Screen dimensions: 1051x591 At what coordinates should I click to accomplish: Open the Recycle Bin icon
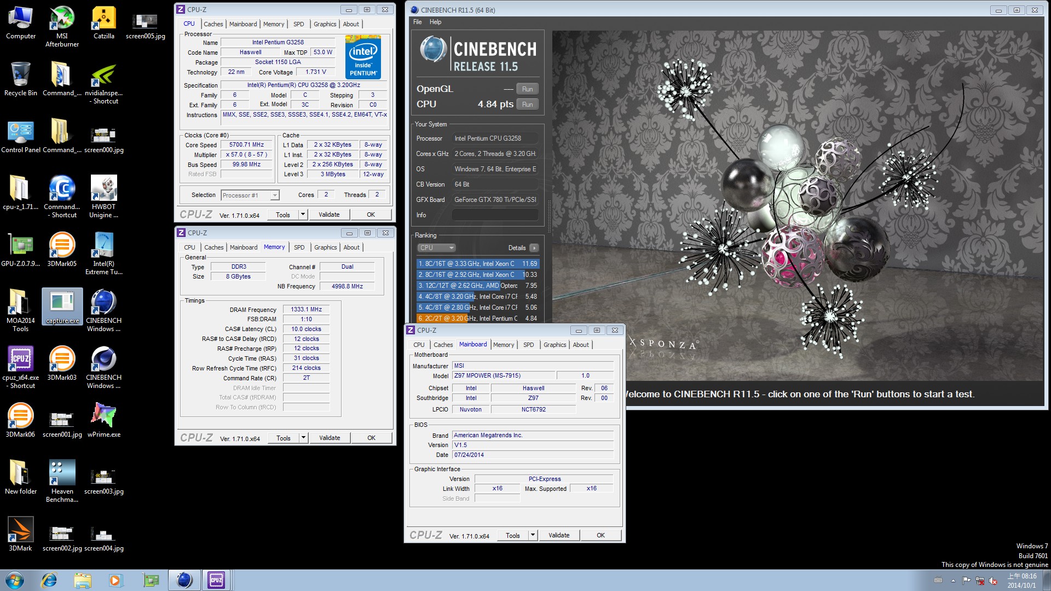[x=21, y=79]
